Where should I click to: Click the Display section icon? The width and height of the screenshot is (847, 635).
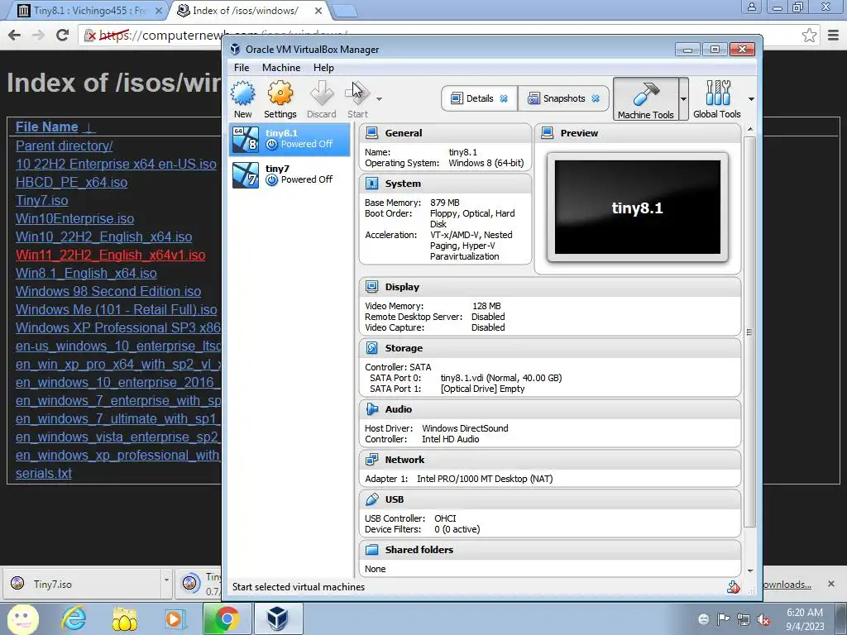pyautogui.click(x=371, y=287)
